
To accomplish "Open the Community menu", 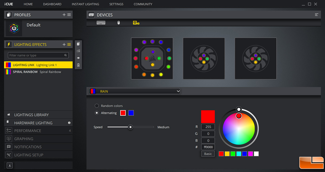I will tap(143, 4).
